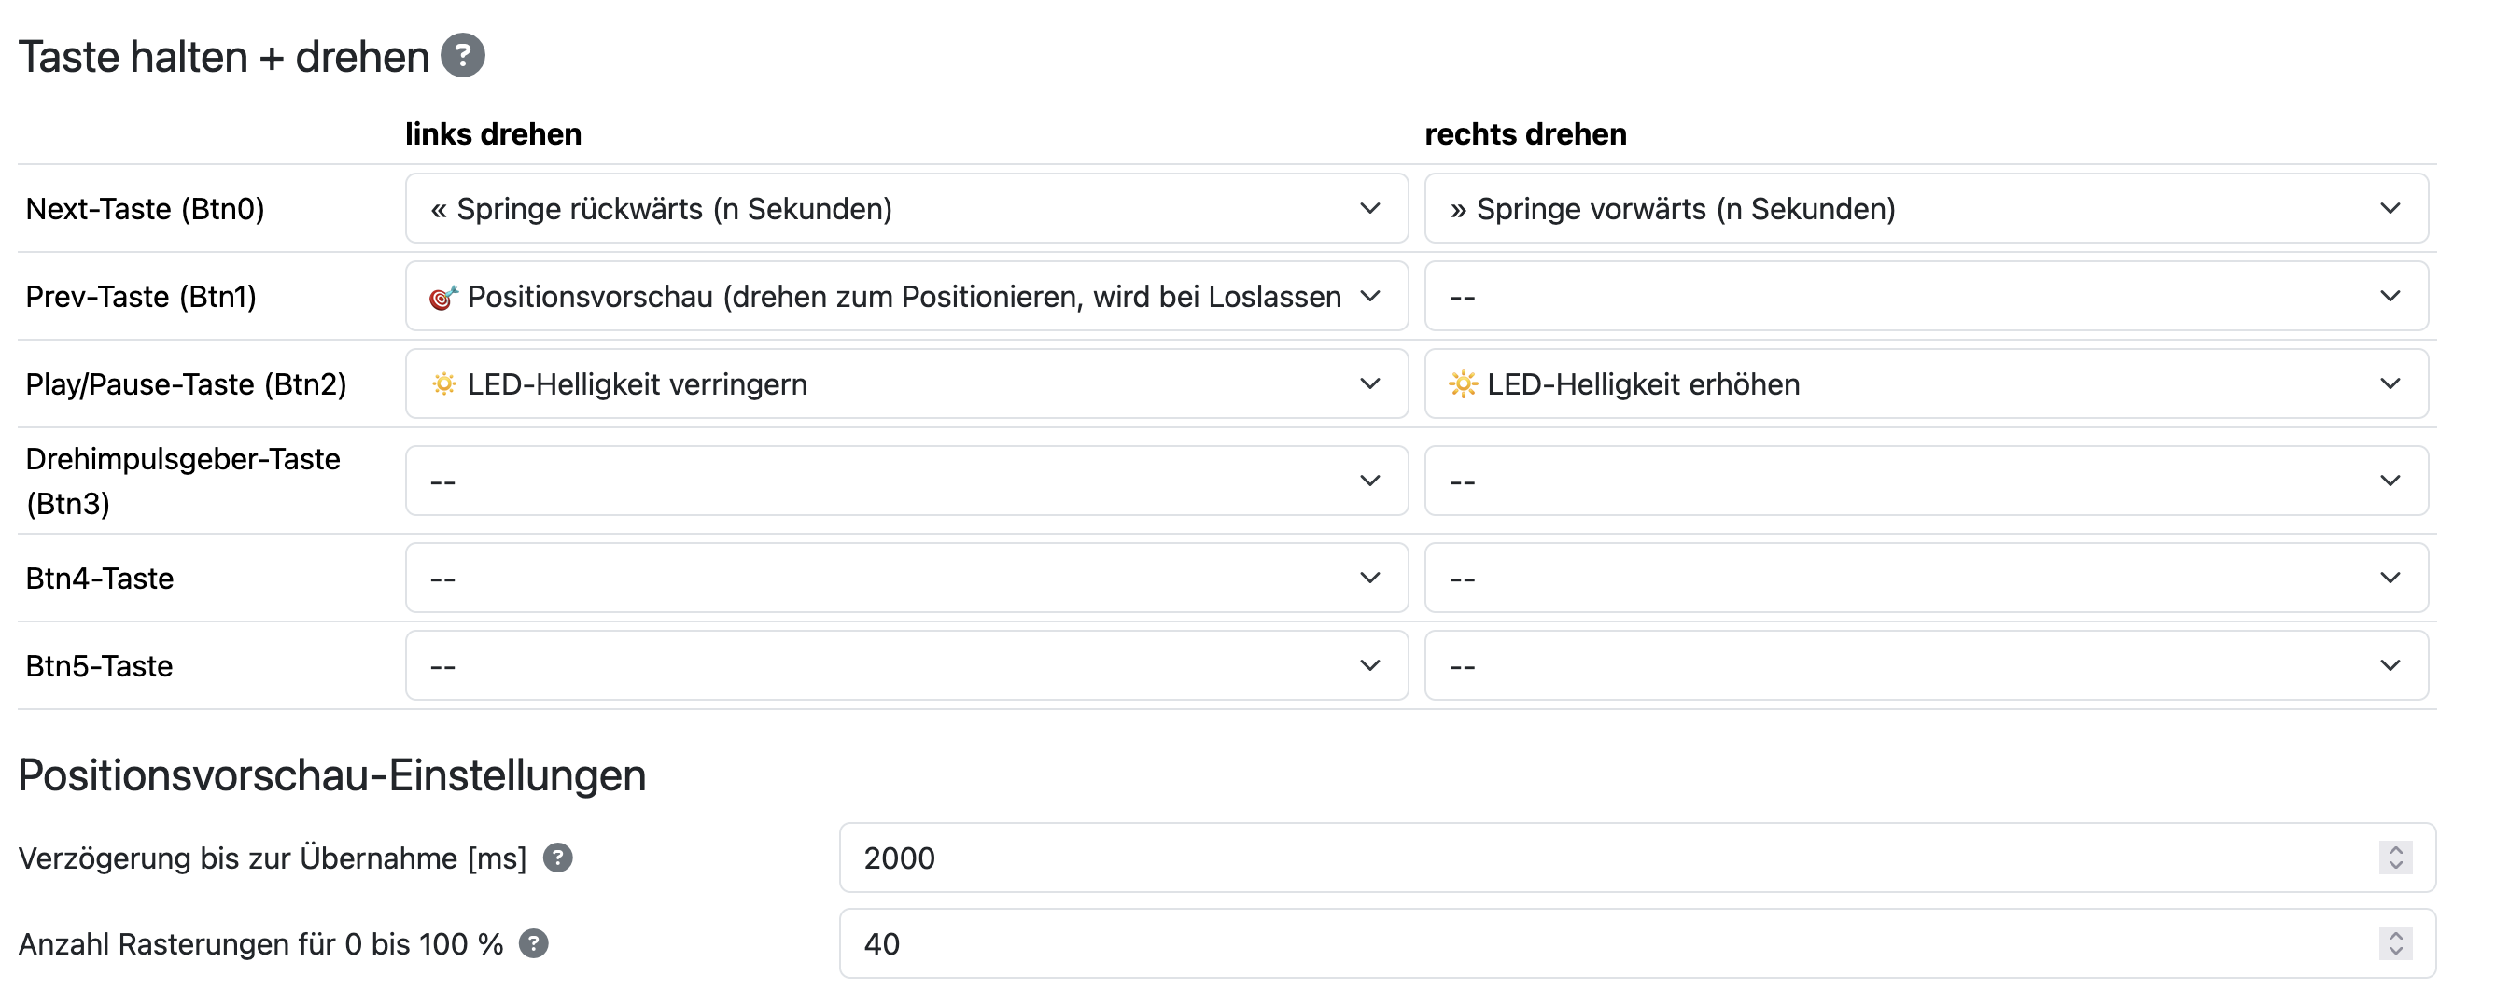Click stepper arrows on the Rasterungen field
This screenshot has width=2496, height=1004.
(2395, 943)
